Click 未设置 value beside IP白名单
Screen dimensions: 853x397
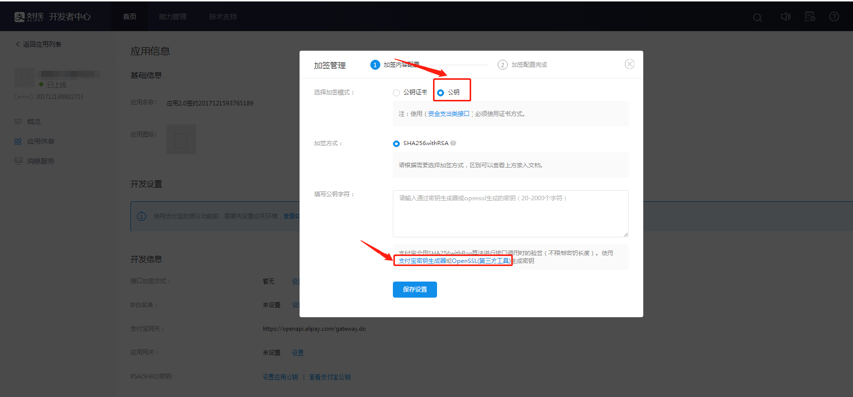pos(271,305)
